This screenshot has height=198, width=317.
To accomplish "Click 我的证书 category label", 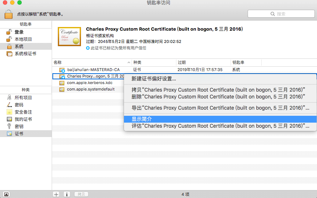I will [23, 119].
